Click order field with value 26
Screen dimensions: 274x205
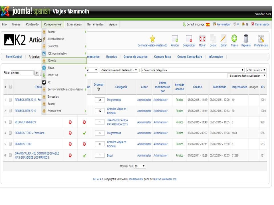pos(100,100)
